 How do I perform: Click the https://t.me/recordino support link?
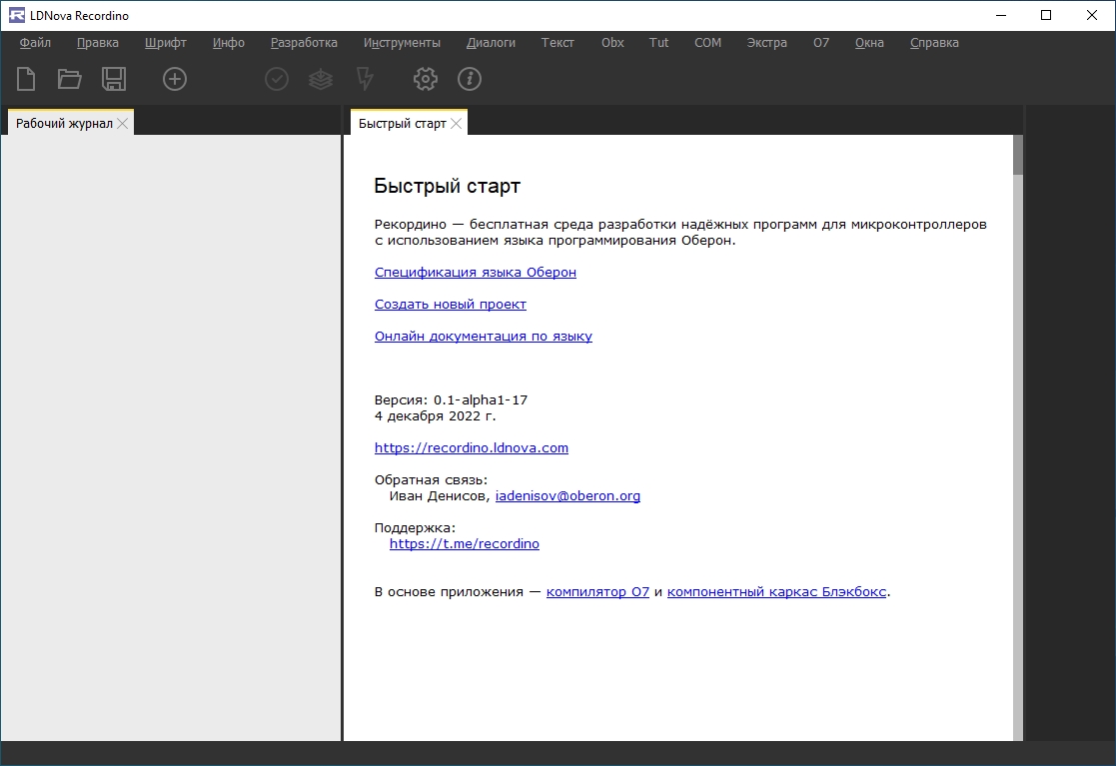(x=464, y=544)
